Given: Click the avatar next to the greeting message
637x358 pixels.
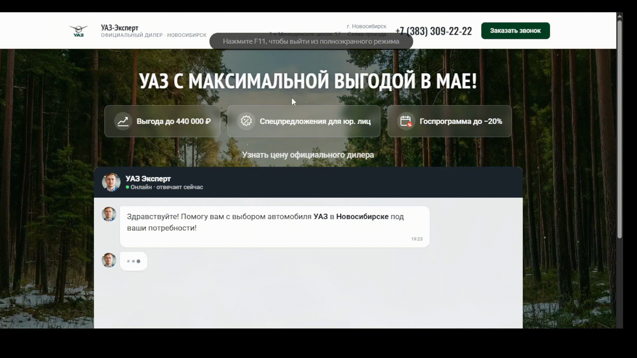Looking at the screenshot, I should (x=109, y=214).
